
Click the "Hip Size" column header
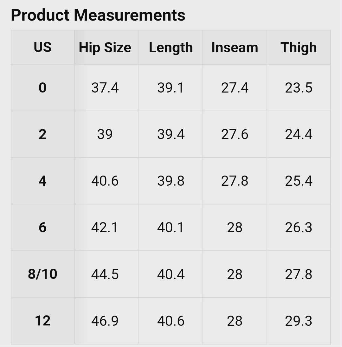pyautogui.click(x=105, y=48)
